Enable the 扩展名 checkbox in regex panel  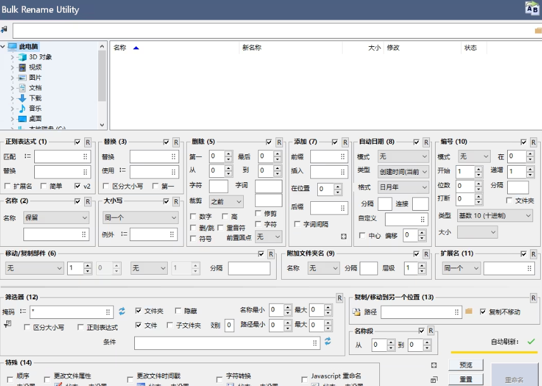pos(7,186)
